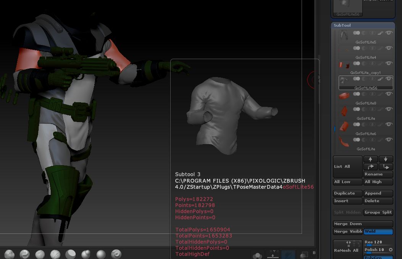Click curved arrow pointing down-right above Rename
The height and width of the screenshot is (259, 402).
pyautogui.click(x=386, y=167)
